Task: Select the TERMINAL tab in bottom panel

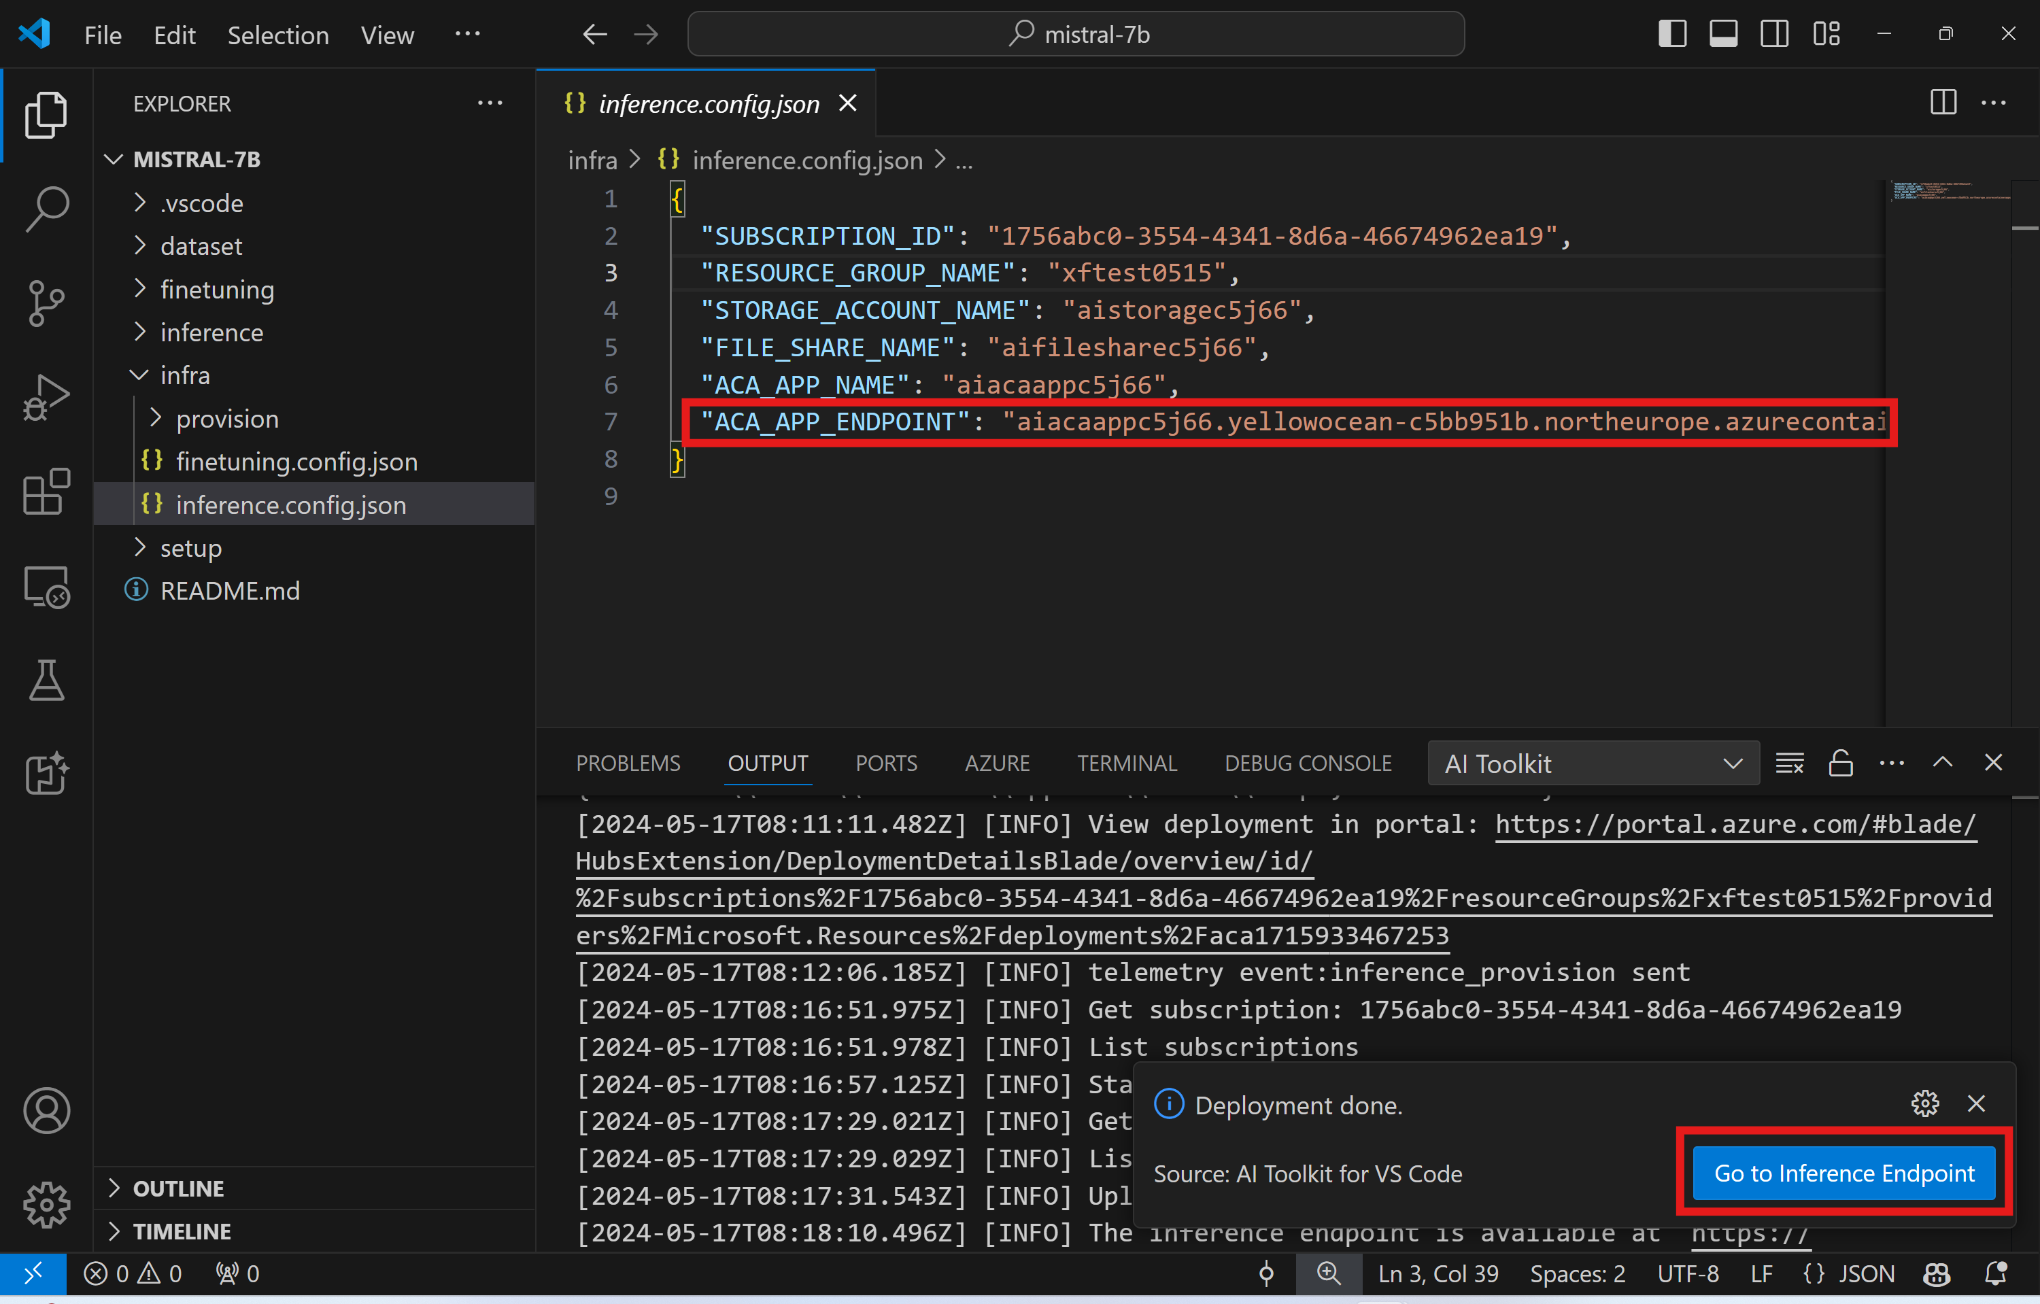Action: click(x=1125, y=763)
